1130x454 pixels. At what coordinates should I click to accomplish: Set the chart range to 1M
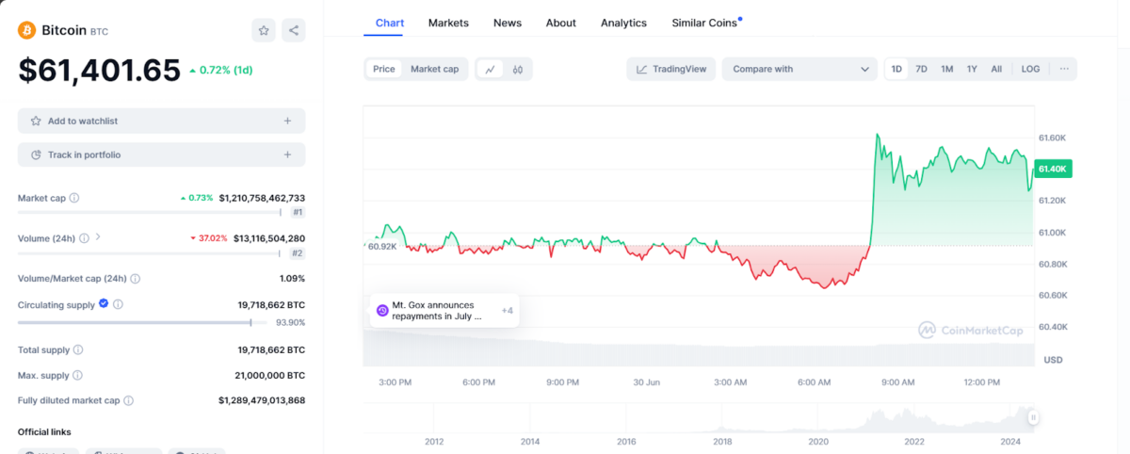pos(947,69)
